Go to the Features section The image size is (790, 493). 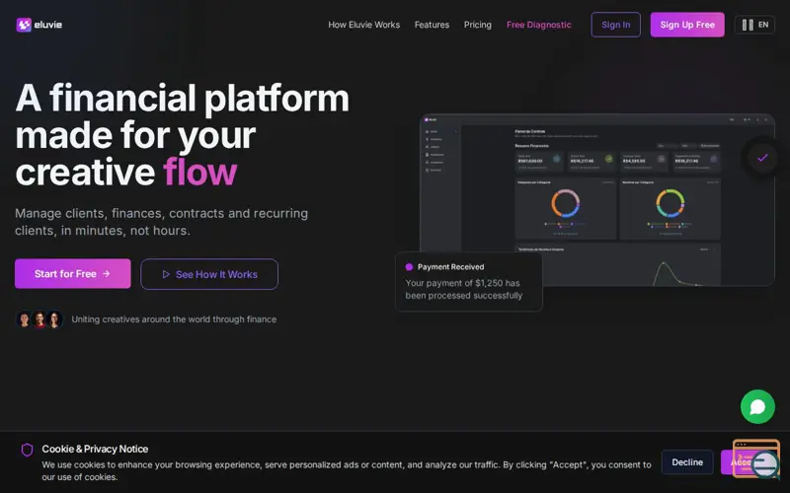(432, 25)
